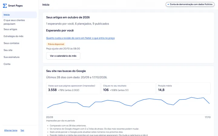The height and width of the screenshot is (136, 218).
Task: Click the impressions line chart
Action: click(x=128, y=105)
